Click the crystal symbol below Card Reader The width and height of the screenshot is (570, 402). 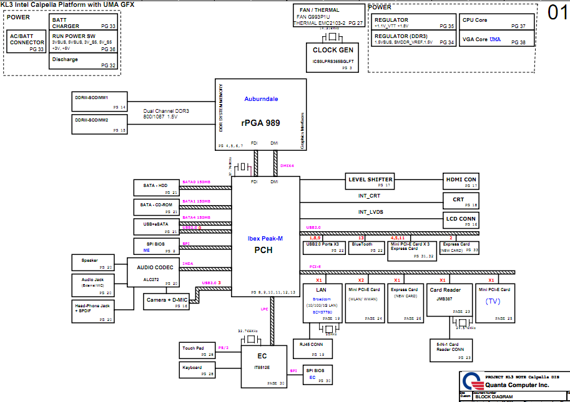(x=463, y=323)
